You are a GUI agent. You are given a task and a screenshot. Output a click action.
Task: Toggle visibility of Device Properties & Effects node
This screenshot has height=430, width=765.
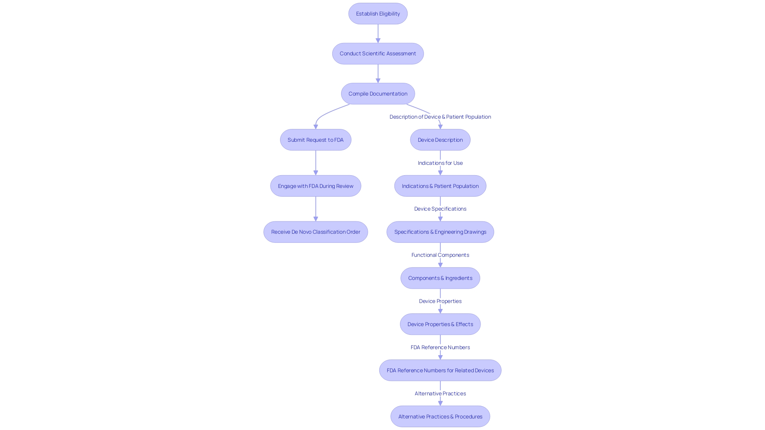tap(440, 324)
